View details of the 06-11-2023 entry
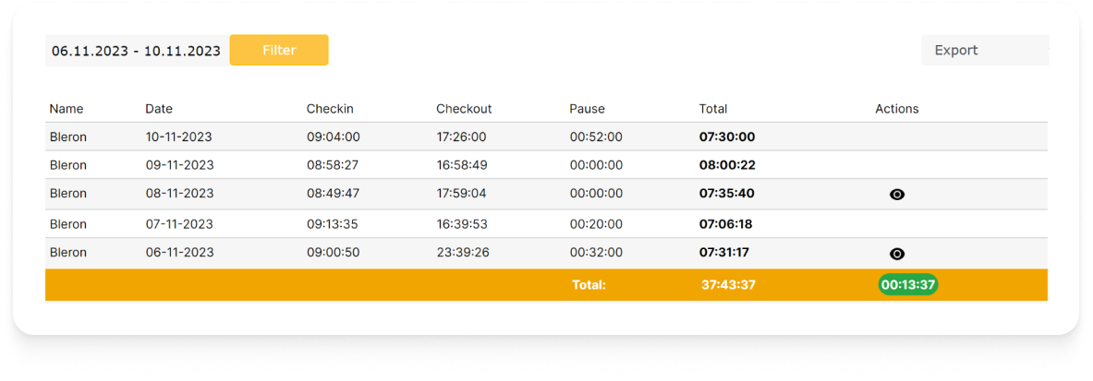 896,254
